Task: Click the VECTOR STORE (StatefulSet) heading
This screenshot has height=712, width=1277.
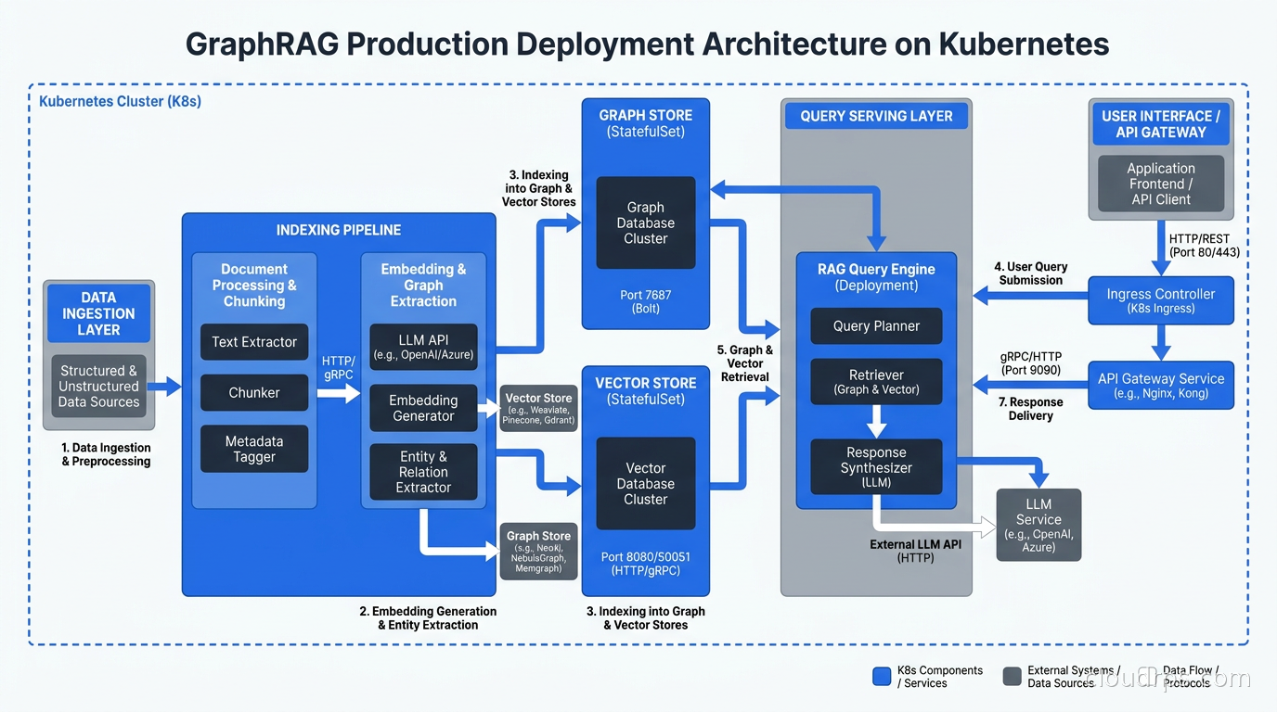Action: 646,391
